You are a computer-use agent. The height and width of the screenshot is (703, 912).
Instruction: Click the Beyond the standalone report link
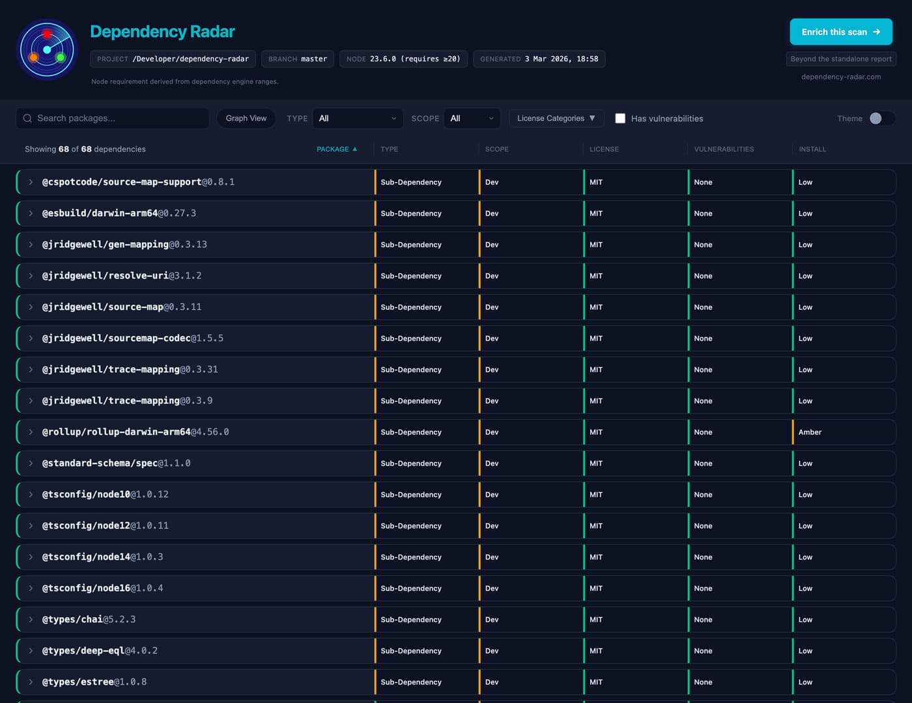tap(841, 59)
